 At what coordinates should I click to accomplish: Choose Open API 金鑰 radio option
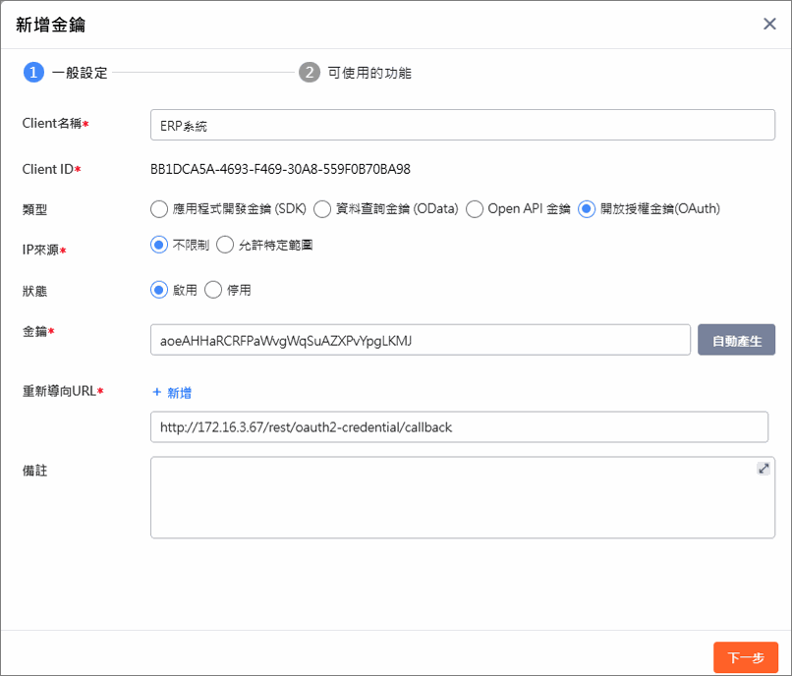[x=475, y=208]
